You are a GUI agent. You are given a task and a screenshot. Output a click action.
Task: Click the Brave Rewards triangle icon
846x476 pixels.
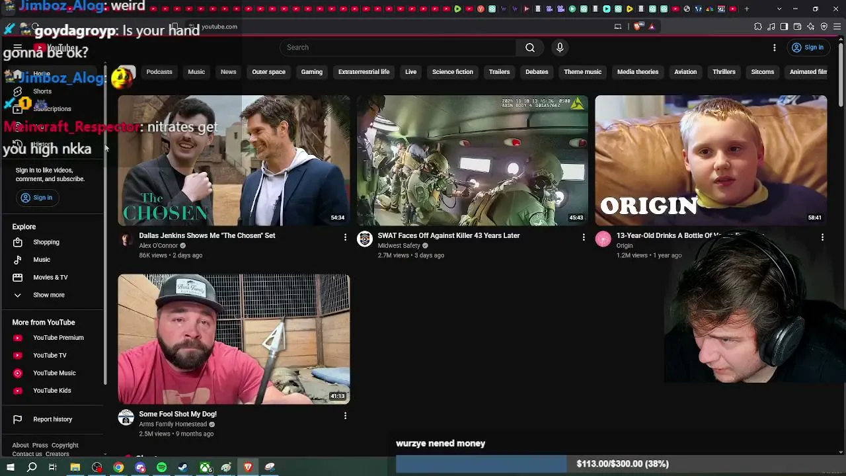[x=652, y=26]
